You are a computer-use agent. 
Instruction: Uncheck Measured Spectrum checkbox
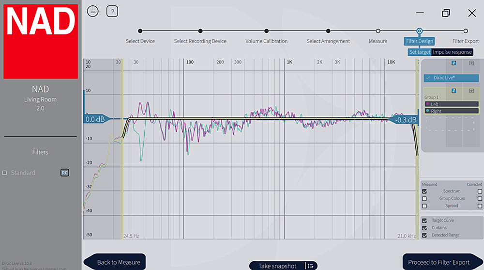coord(424,191)
